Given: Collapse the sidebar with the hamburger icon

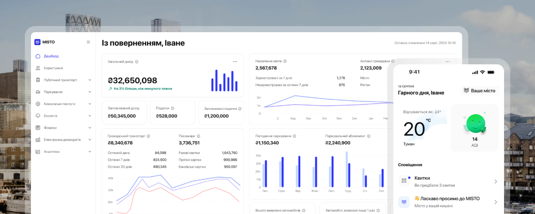Looking at the screenshot, I should point(88,42).
